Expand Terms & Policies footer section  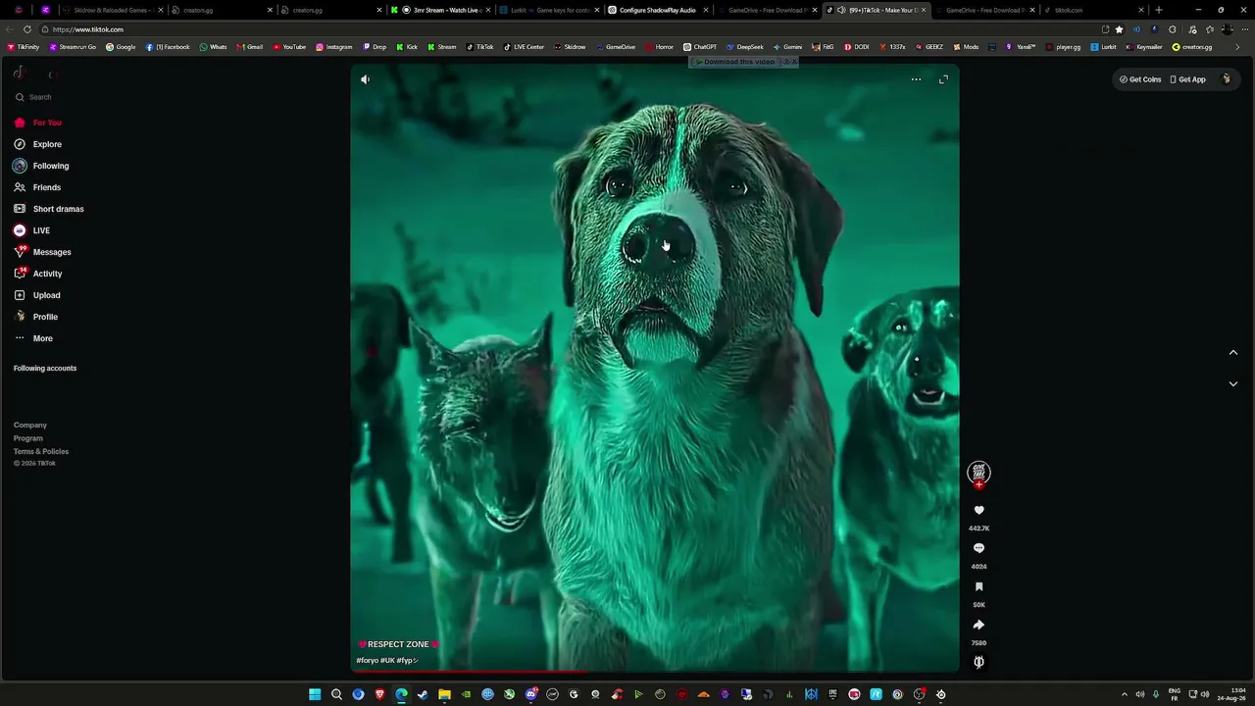click(x=41, y=451)
